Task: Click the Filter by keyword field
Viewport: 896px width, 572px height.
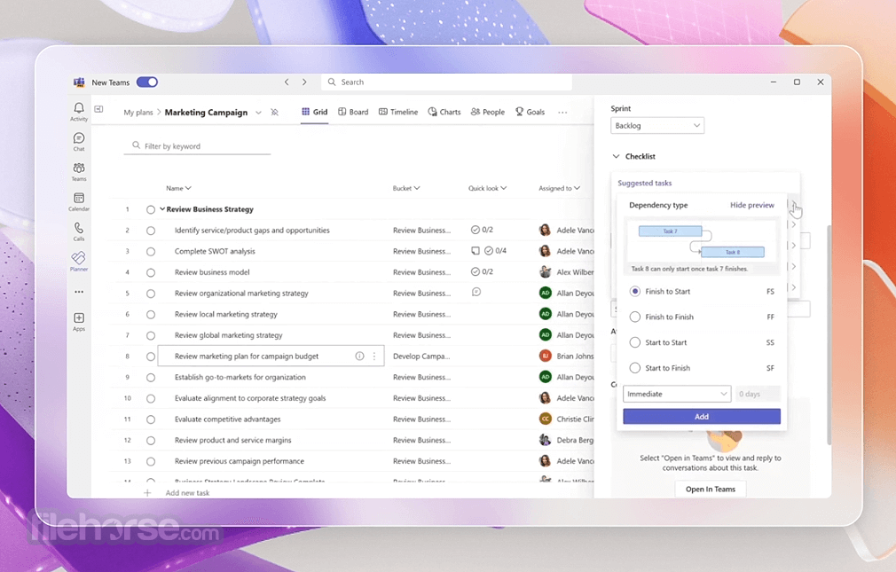Action: (x=197, y=146)
